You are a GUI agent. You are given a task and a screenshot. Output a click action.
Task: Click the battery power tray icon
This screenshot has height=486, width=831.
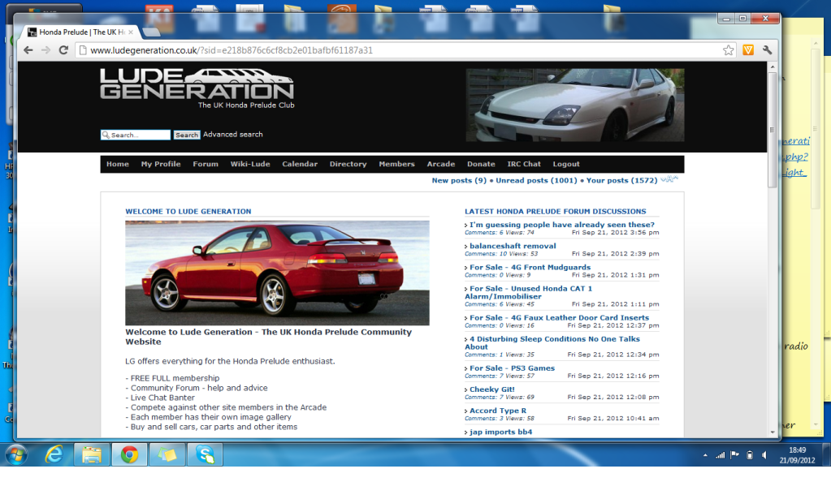(x=750, y=455)
